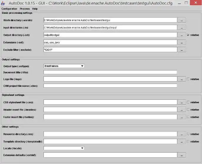Viewport: 202px width, 164px height.
Task: Click the Java icon in title bar
Action: pyautogui.click(x=3, y=3)
